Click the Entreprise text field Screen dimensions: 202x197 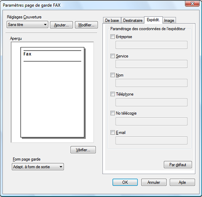[x=151, y=45]
